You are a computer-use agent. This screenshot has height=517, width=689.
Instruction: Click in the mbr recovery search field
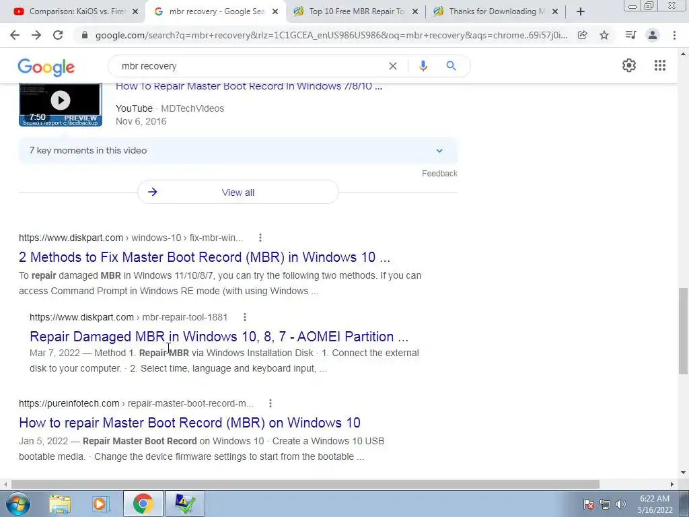click(250, 66)
